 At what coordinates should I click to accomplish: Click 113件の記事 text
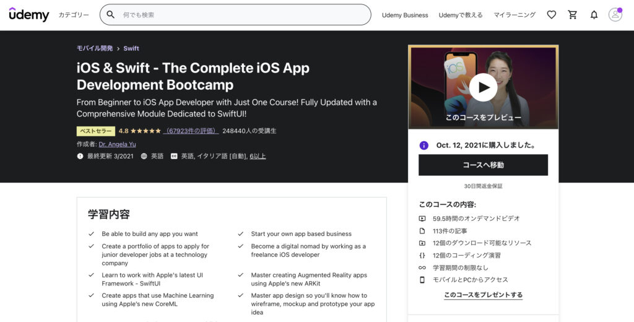pos(449,231)
